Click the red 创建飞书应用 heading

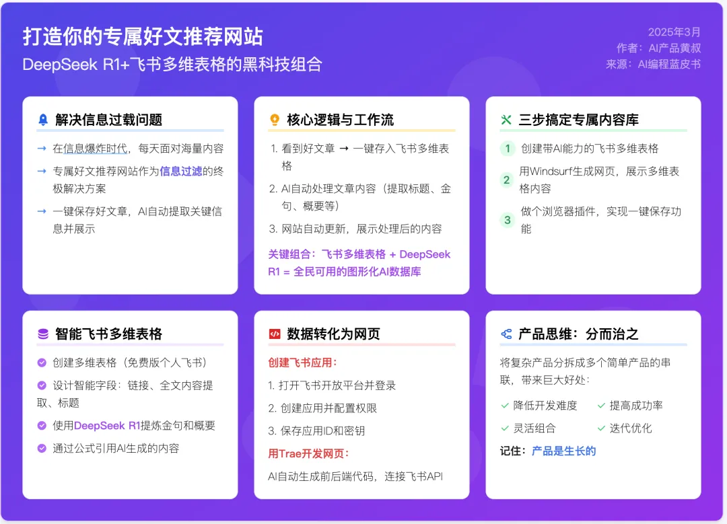pyautogui.click(x=303, y=363)
